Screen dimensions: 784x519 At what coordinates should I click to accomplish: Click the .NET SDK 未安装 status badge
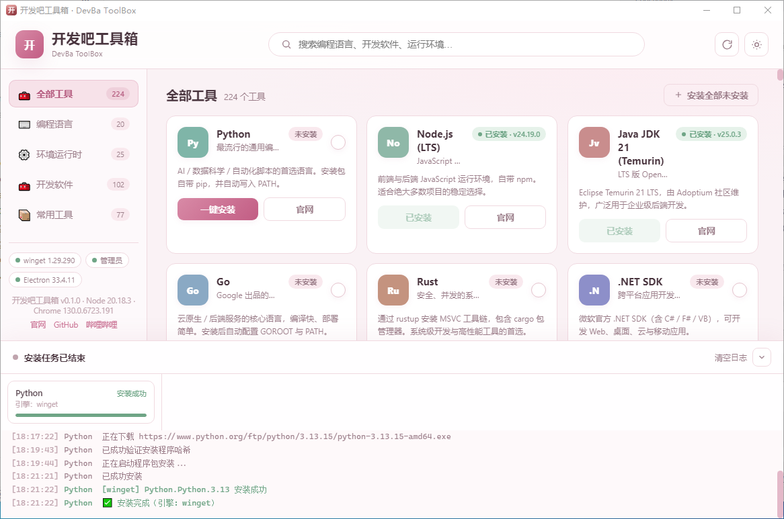tap(707, 282)
